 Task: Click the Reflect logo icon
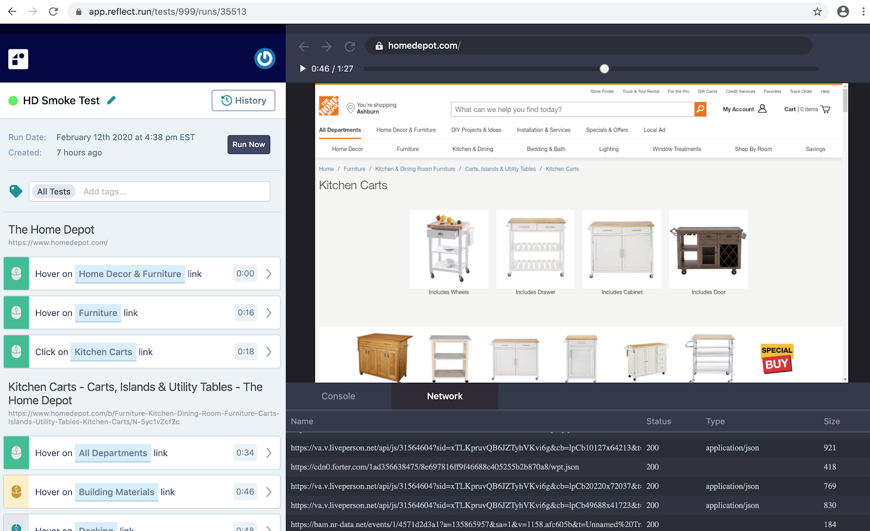click(18, 59)
